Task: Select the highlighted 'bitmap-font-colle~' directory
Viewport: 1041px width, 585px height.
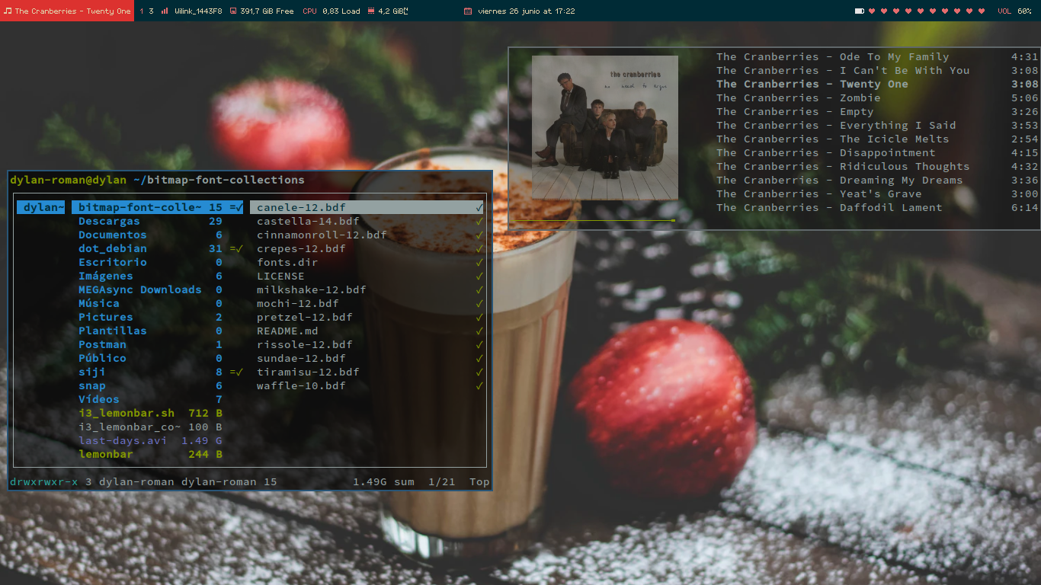Action: pyautogui.click(x=158, y=207)
